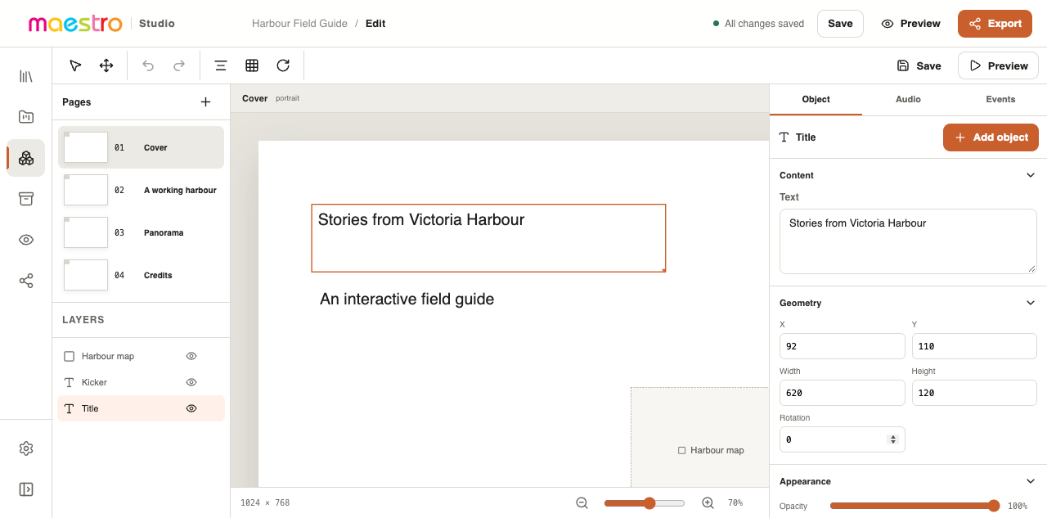The height and width of the screenshot is (518, 1047).
Task: Open settings gear in sidebar
Action: click(26, 448)
